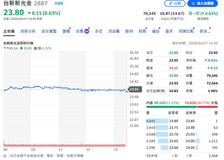Click the 昨量 value 72,564

212,83
